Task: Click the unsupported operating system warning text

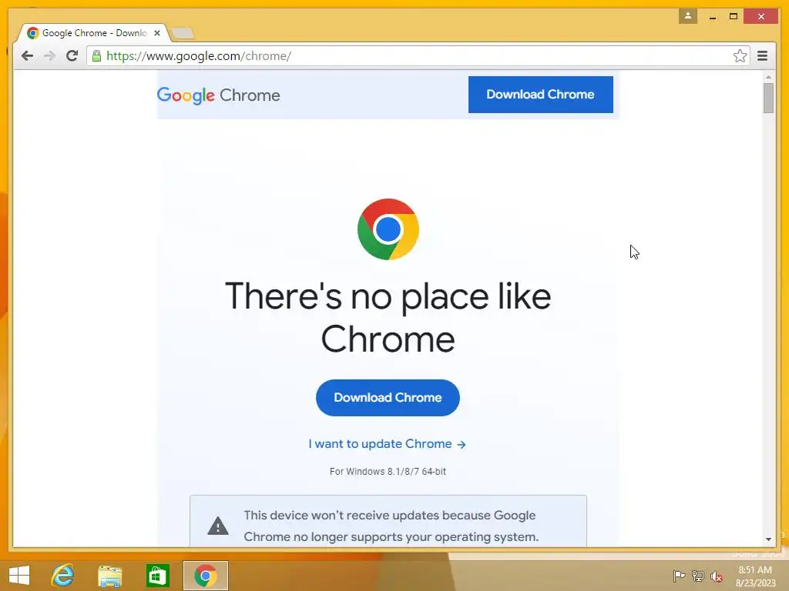Action: 391,526
